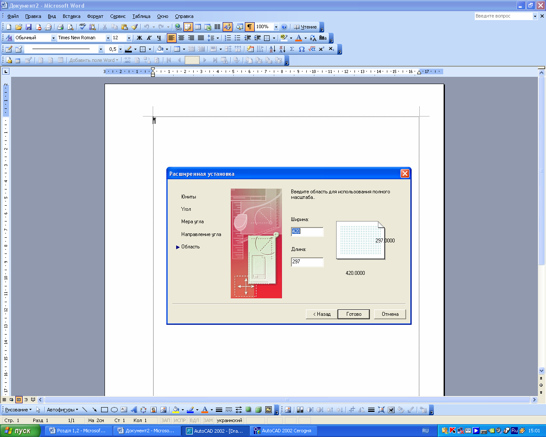Screen dimensions: 546x437
Task: Toggle Italic formatting К
Action: (x=149, y=38)
